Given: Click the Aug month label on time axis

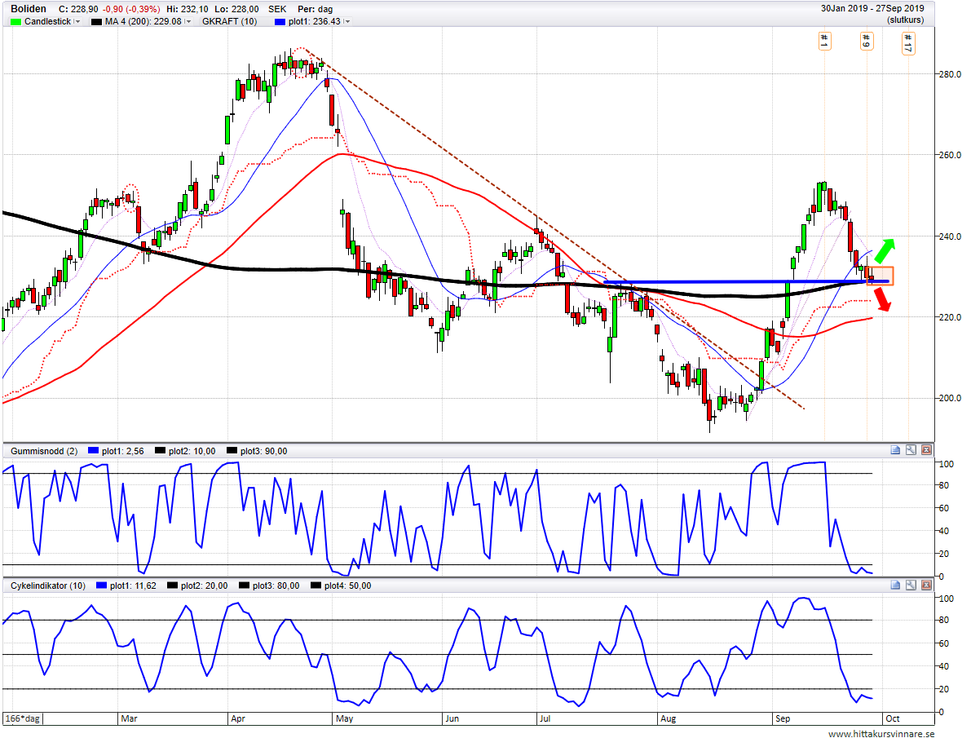Looking at the screenshot, I should [x=669, y=718].
